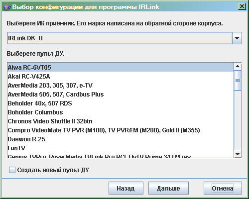This screenshot has width=249, height=199.
Task: Select FunTV remote entry
Action: tap(121, 148)
